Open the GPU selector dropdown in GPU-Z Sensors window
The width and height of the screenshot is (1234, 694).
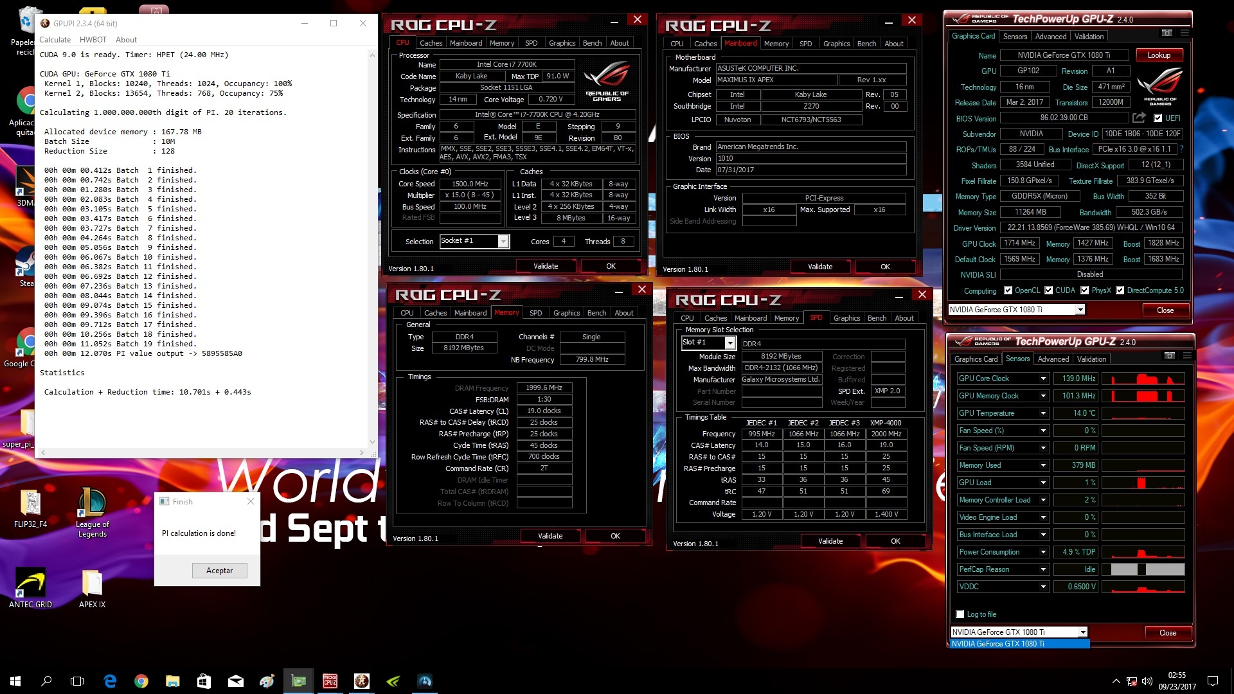pos(1083,632)
